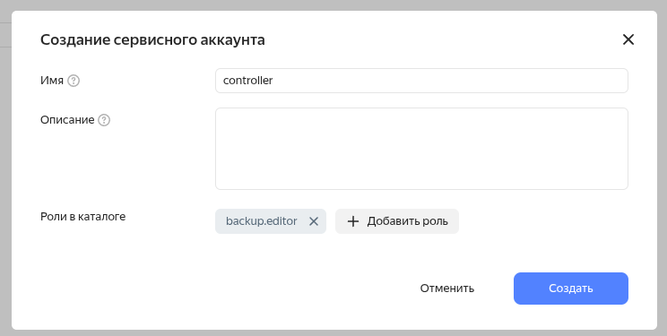
Task: Select the backup.editor role chip
Action: pyautogui.click(x=271, y=221)
